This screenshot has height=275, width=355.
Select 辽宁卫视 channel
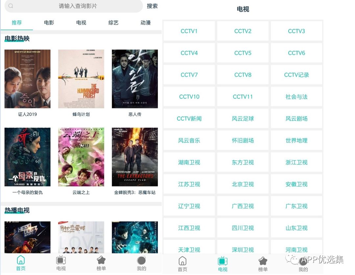pyautogui.click(x=189, y=206)
